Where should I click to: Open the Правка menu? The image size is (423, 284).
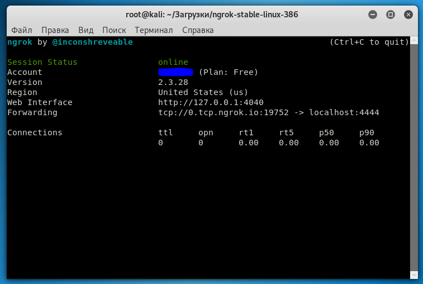point(55,30)
